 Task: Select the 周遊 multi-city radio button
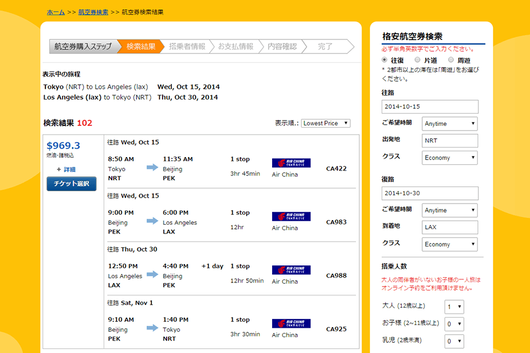tap(450, 60)
